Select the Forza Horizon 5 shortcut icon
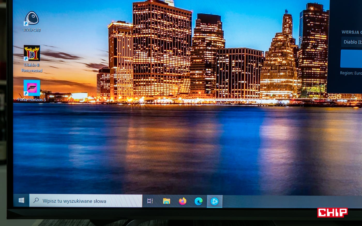 pyautogui.click(x=32, y=88)
